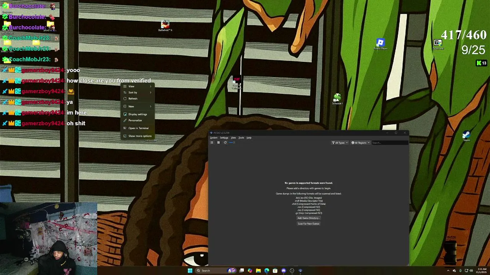Expand the New submenu in context menu

tap(137, 106)
